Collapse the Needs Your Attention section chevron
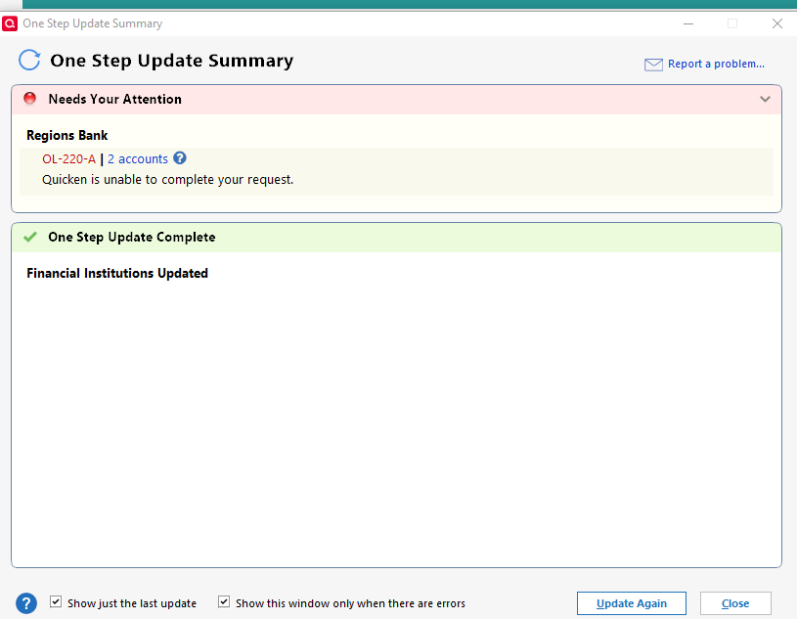Image resolution: width=797 pixels, height=619 pixels. click(765, 99)
